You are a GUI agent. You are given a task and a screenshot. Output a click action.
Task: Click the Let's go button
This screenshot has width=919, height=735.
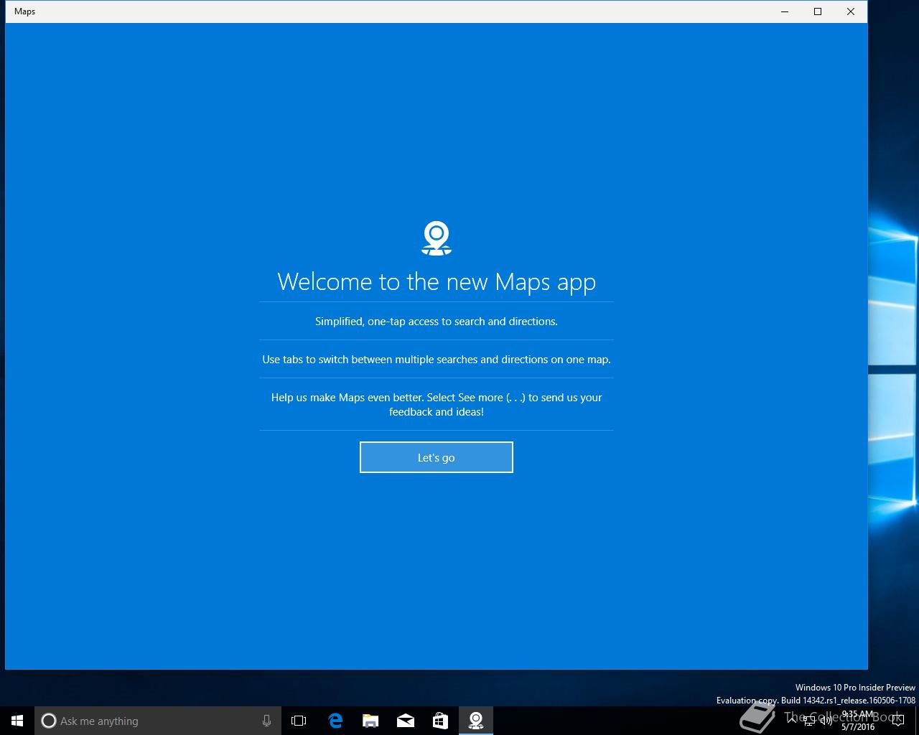[x=437, y=457]
